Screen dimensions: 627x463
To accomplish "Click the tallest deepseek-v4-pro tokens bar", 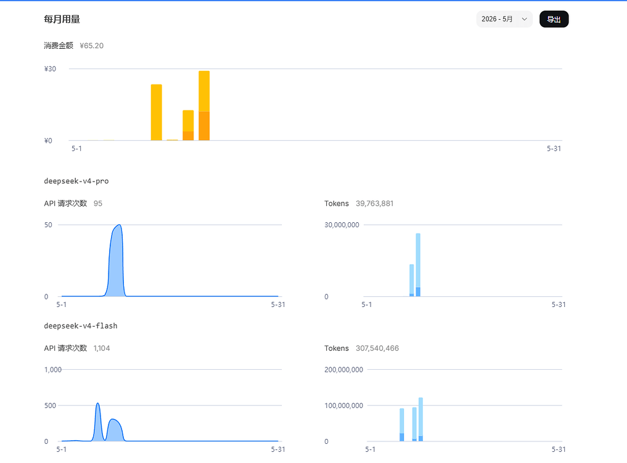I will pos(418,265).
